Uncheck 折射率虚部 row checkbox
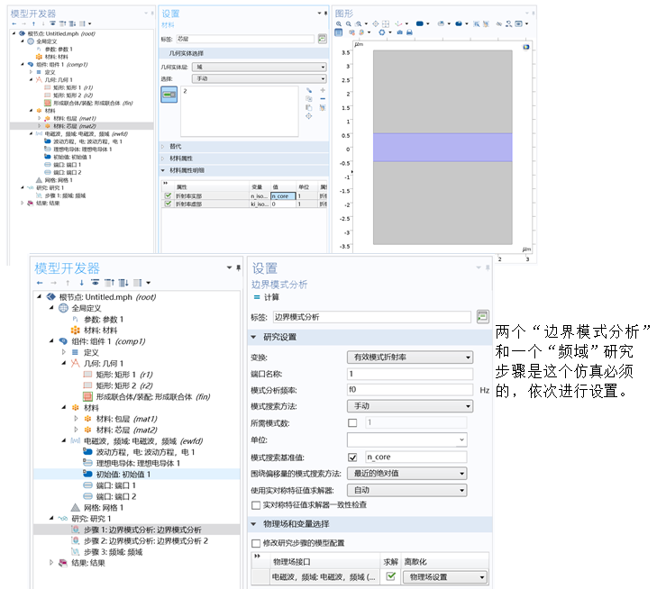This screenshot has height=589, width=666. click(x=168, y=204)
